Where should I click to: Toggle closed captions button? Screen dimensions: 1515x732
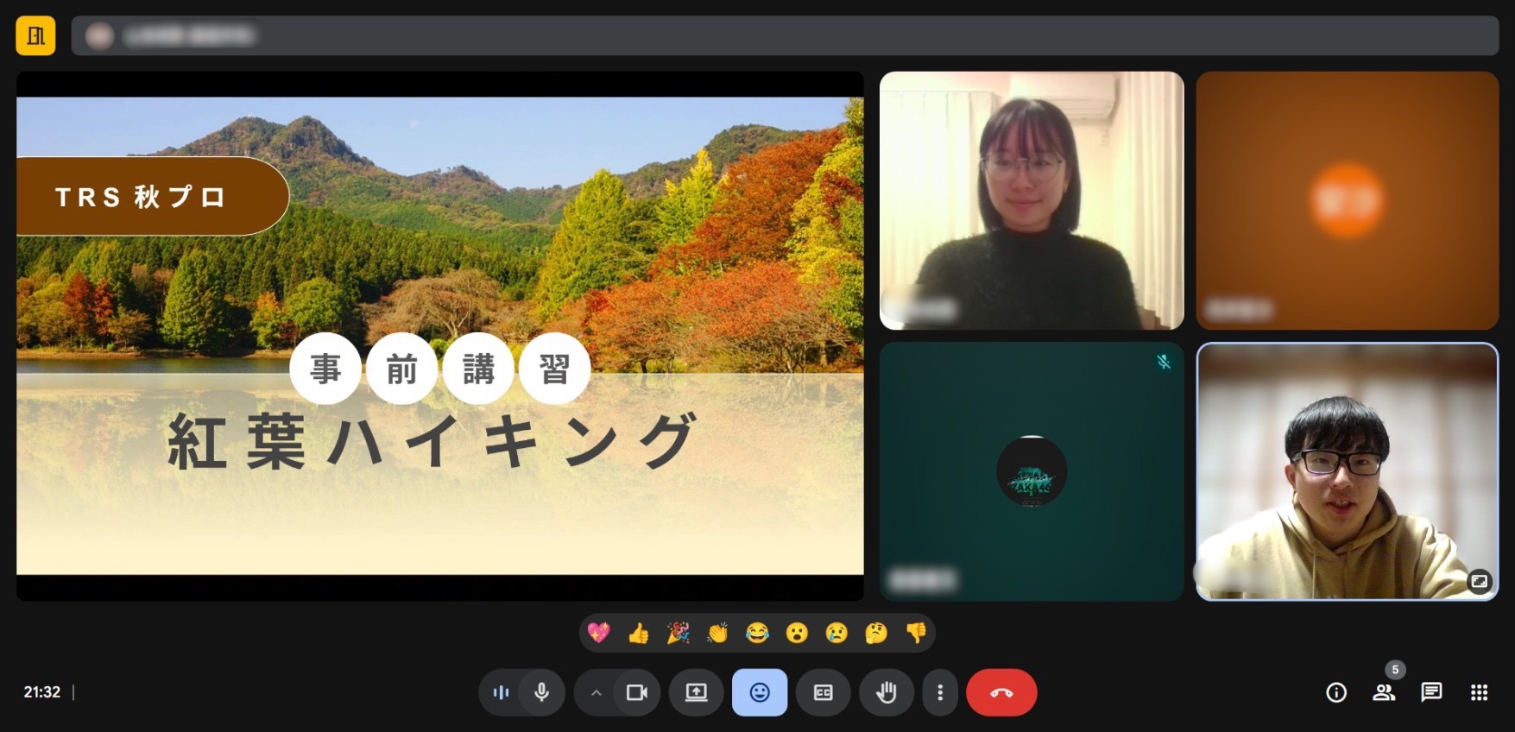tap(823, 692)
